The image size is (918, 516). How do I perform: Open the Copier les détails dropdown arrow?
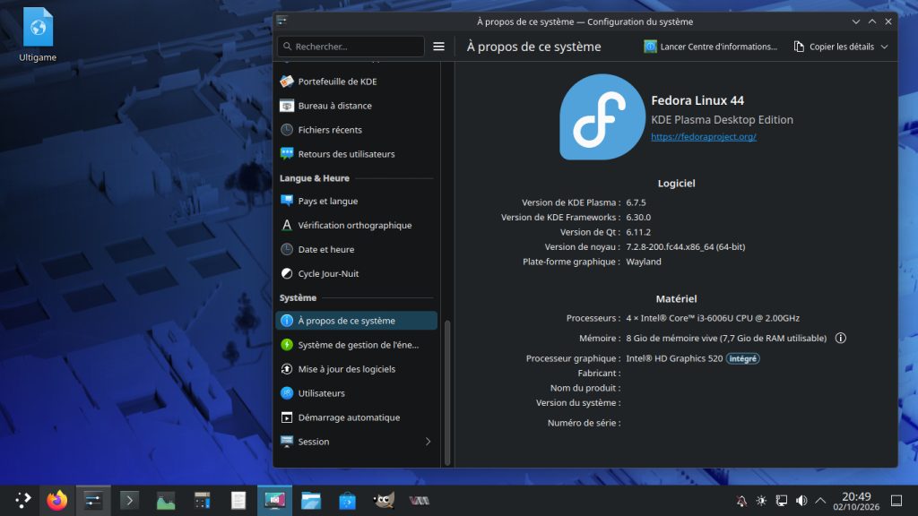pyautogui.click(x=885, y=47)
